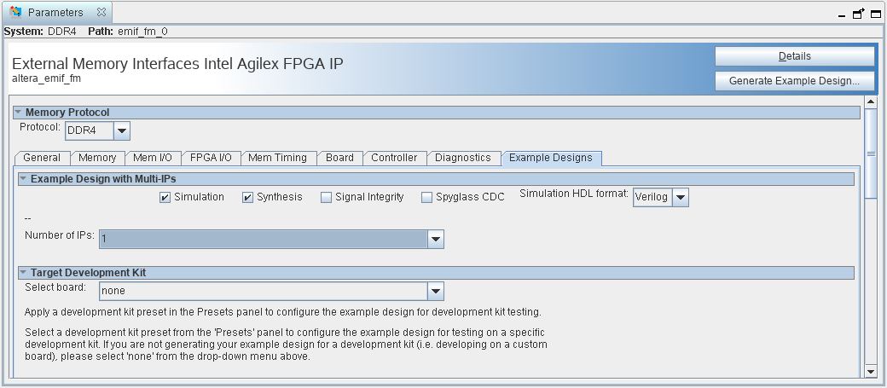Click the scrollbar up arrow

tap(871, 103)
